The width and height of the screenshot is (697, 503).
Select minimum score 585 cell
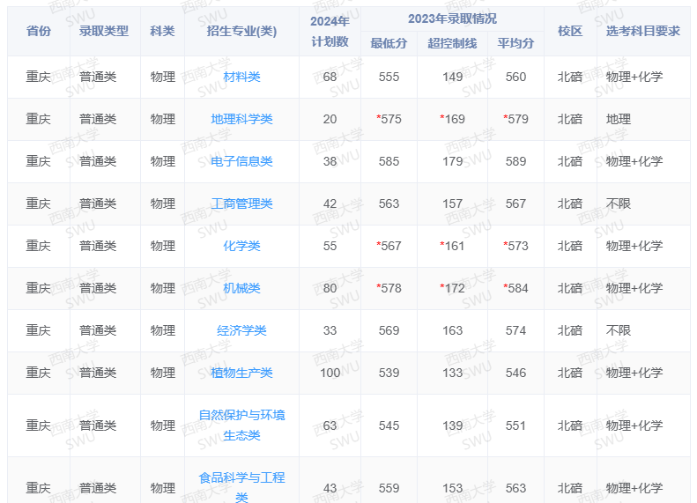(x=389, y=161)
